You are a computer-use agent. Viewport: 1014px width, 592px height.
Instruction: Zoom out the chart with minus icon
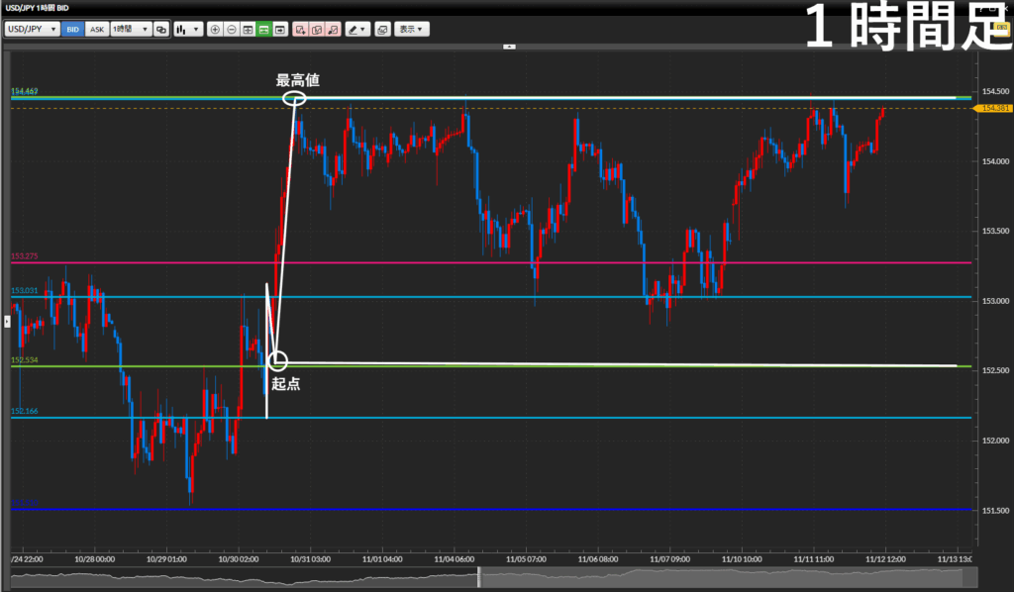(x=232, y=30)
